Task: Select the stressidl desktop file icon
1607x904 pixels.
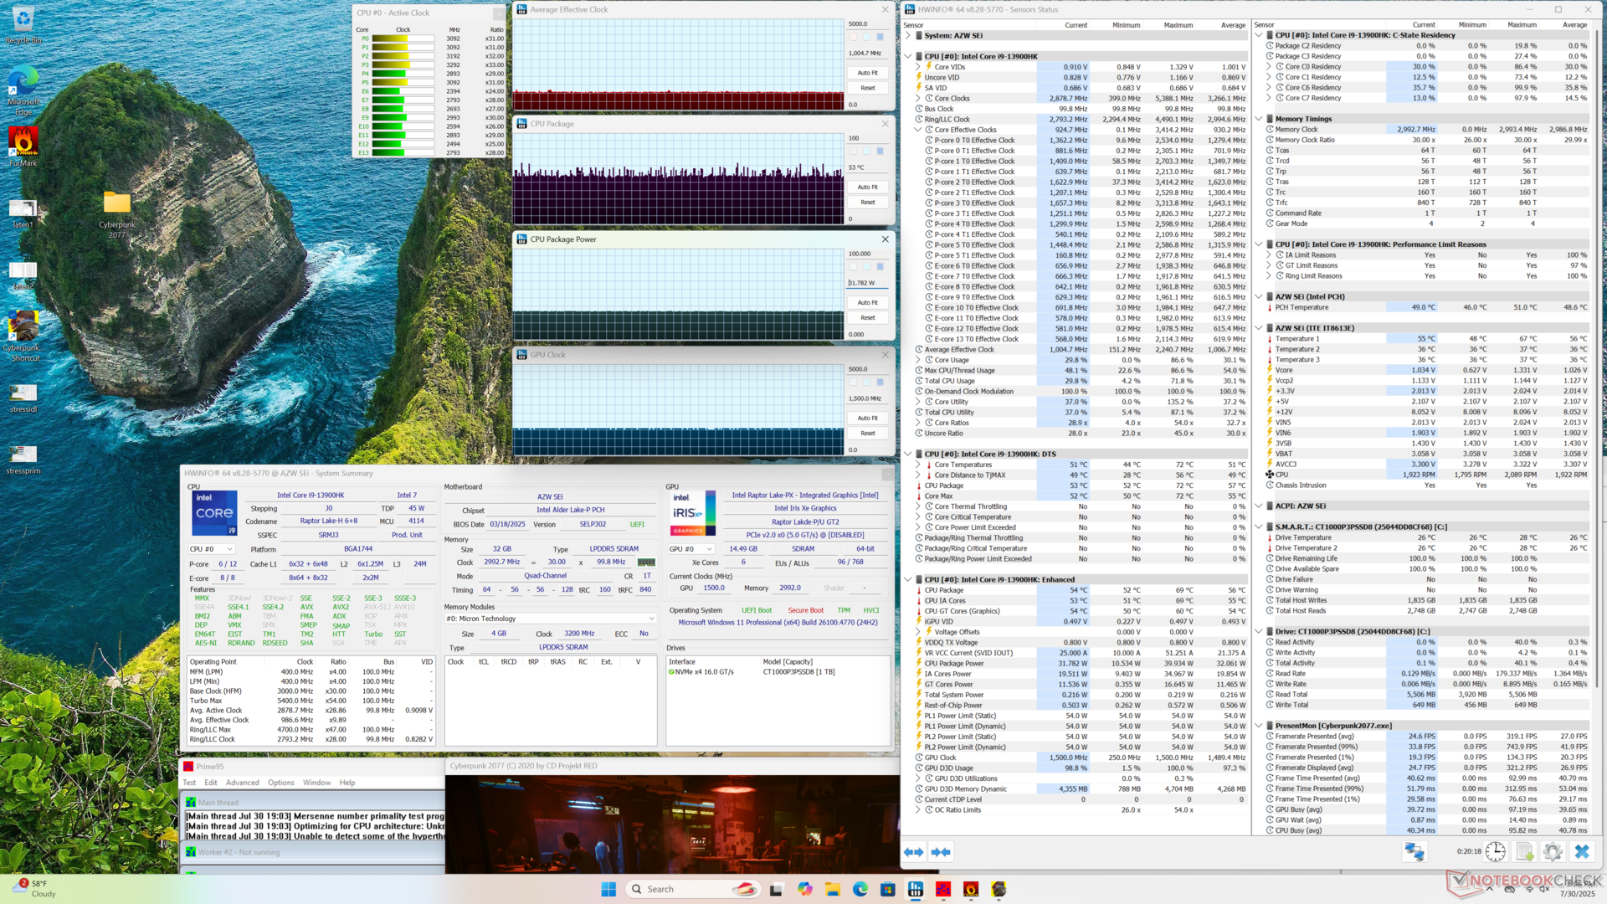Action: pyautogui.click(x=23, y=398)
